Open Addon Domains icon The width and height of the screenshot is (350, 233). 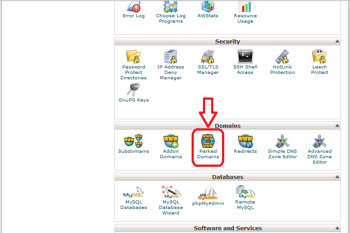coord(171,142)
